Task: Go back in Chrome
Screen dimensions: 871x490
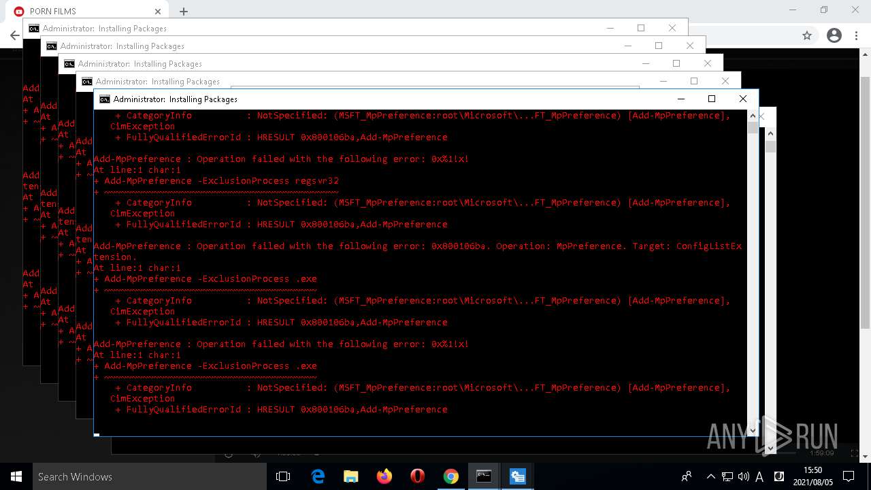Action: point(14,35)
